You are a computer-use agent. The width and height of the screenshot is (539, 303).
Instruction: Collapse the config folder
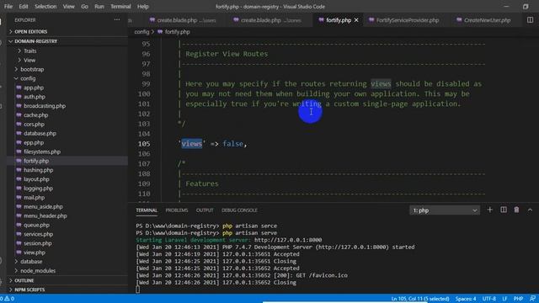[x=28, y=78]
